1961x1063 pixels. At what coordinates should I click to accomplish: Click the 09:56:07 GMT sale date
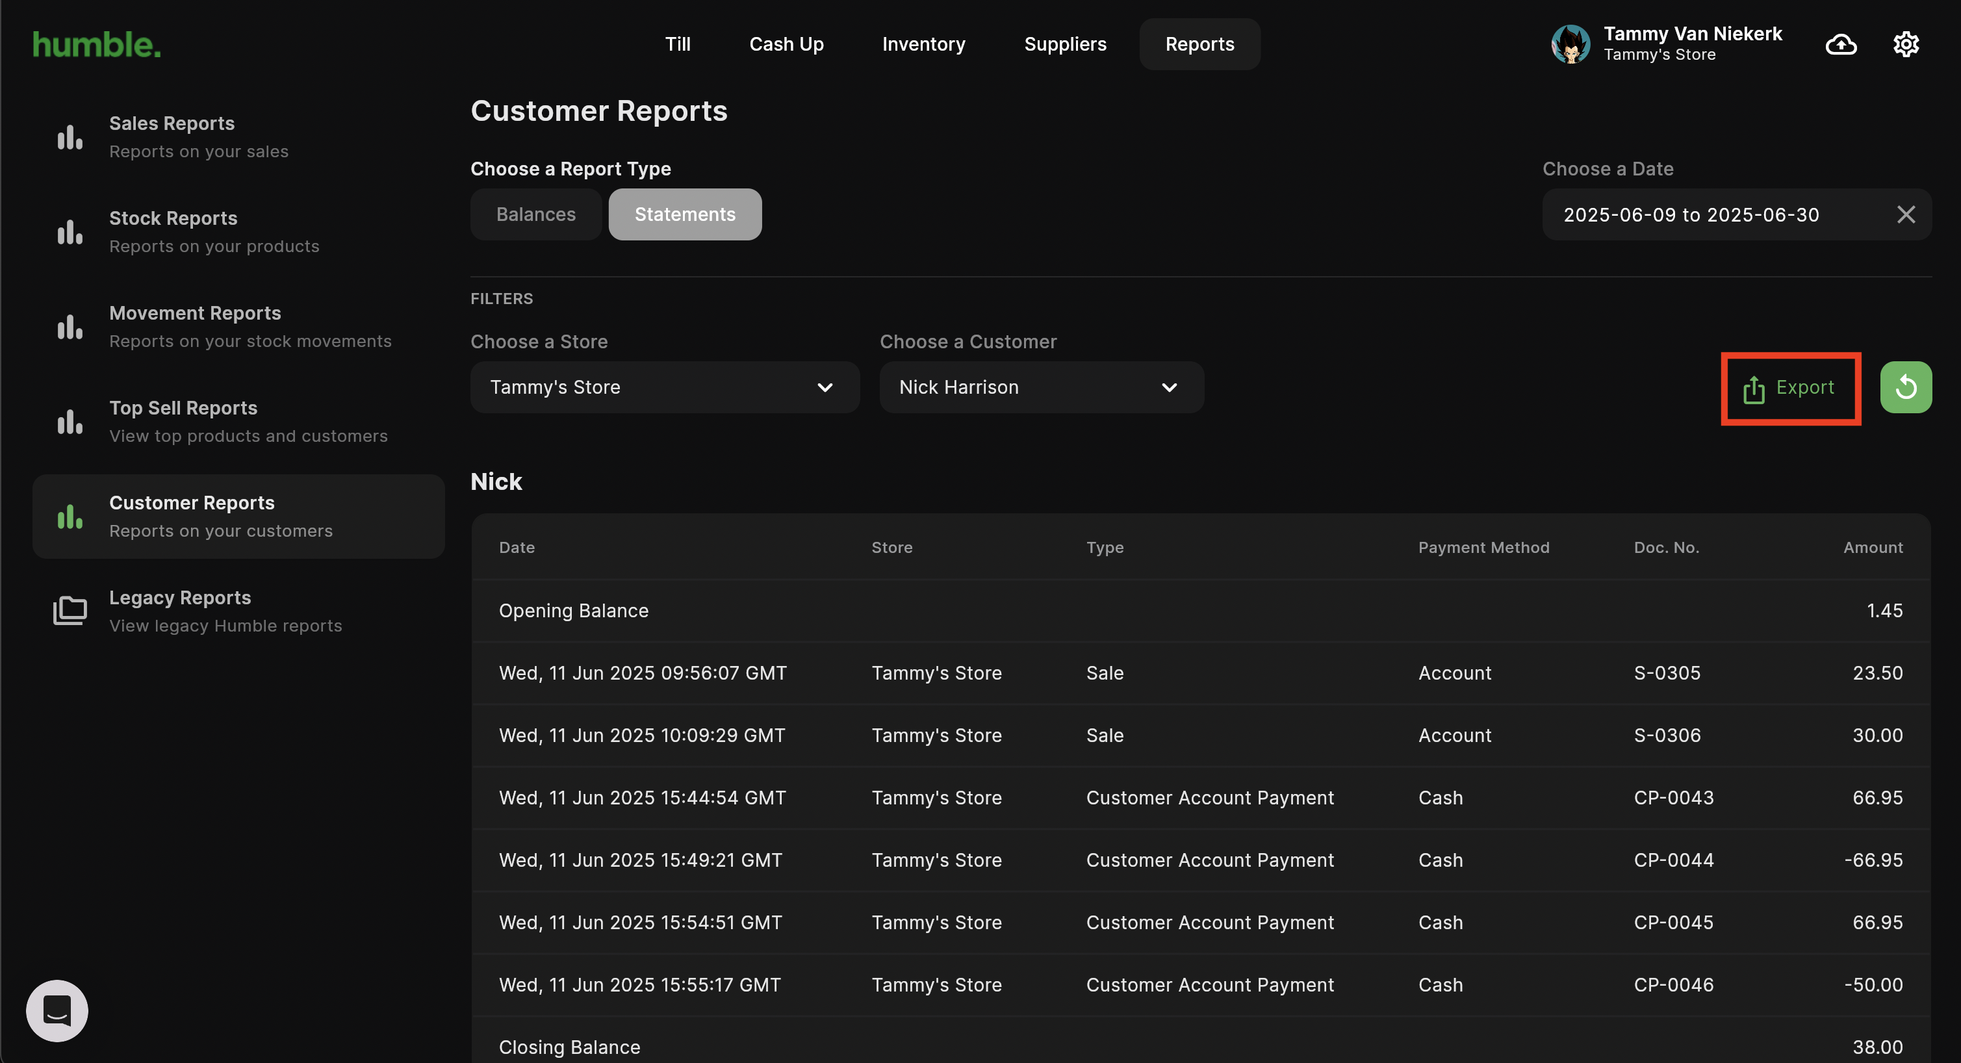coord(643,673)
